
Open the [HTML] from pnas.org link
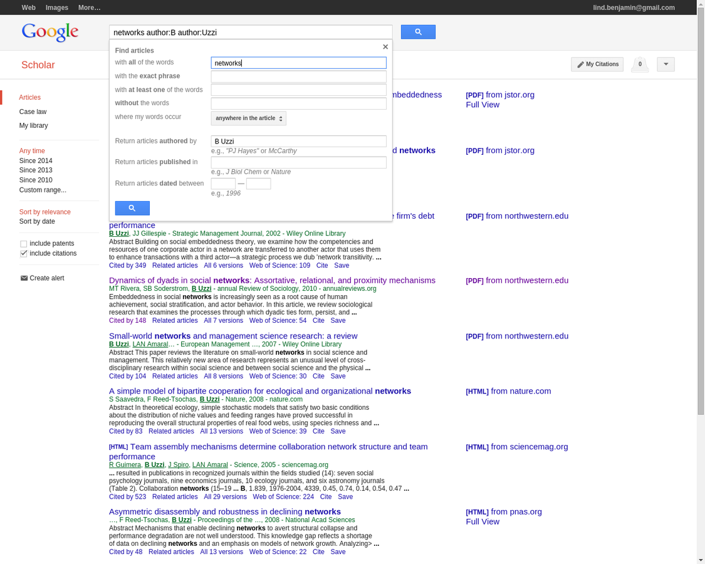coord(504,512)
